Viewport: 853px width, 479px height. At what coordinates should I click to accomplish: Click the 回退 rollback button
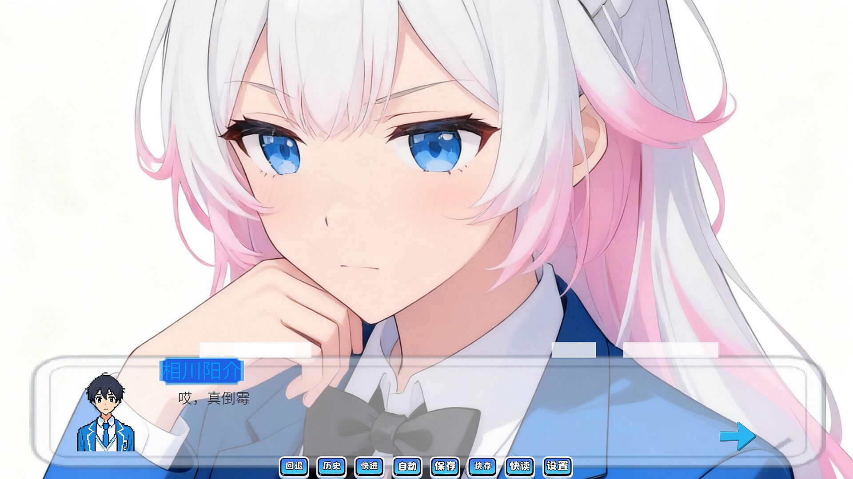(x=294, y=466)
